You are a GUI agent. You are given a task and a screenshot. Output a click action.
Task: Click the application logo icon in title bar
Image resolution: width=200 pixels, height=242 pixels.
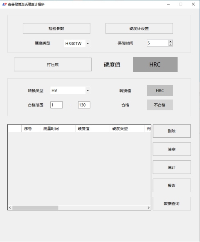coord(4,4)
